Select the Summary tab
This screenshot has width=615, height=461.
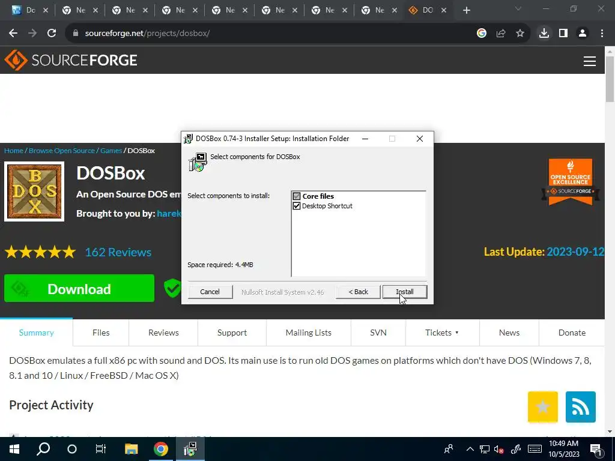(x=36, y=333)
